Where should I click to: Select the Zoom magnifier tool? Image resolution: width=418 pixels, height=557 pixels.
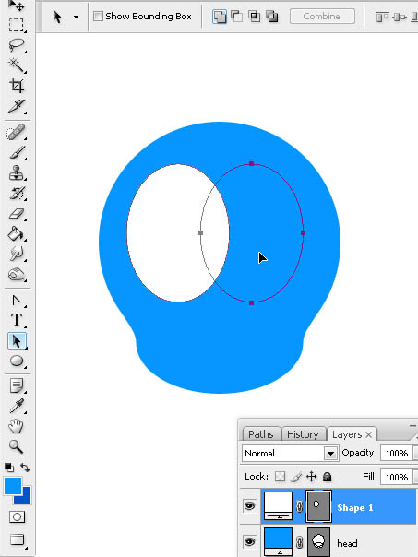[17, 446]
